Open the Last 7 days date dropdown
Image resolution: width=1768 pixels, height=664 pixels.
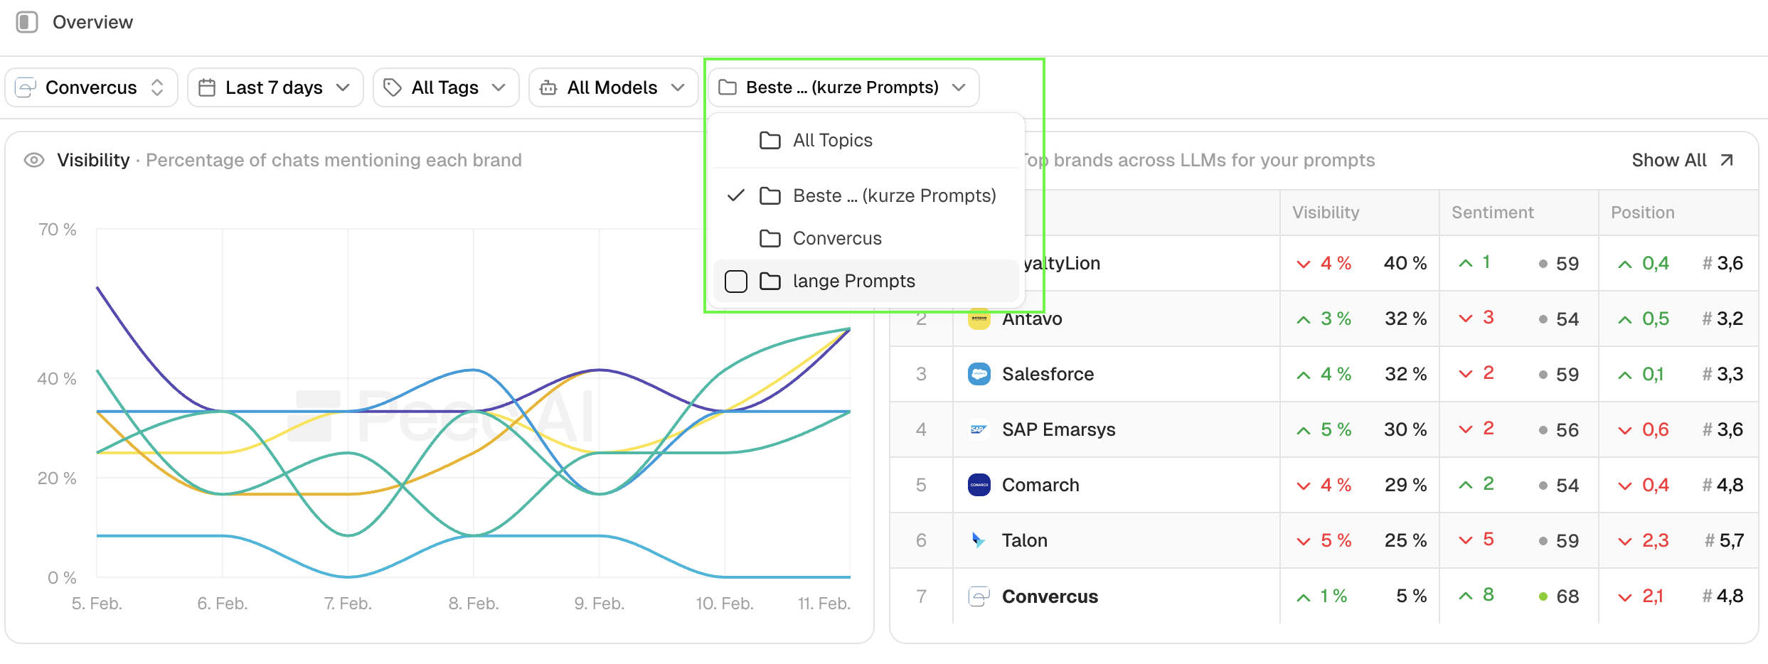275,87
